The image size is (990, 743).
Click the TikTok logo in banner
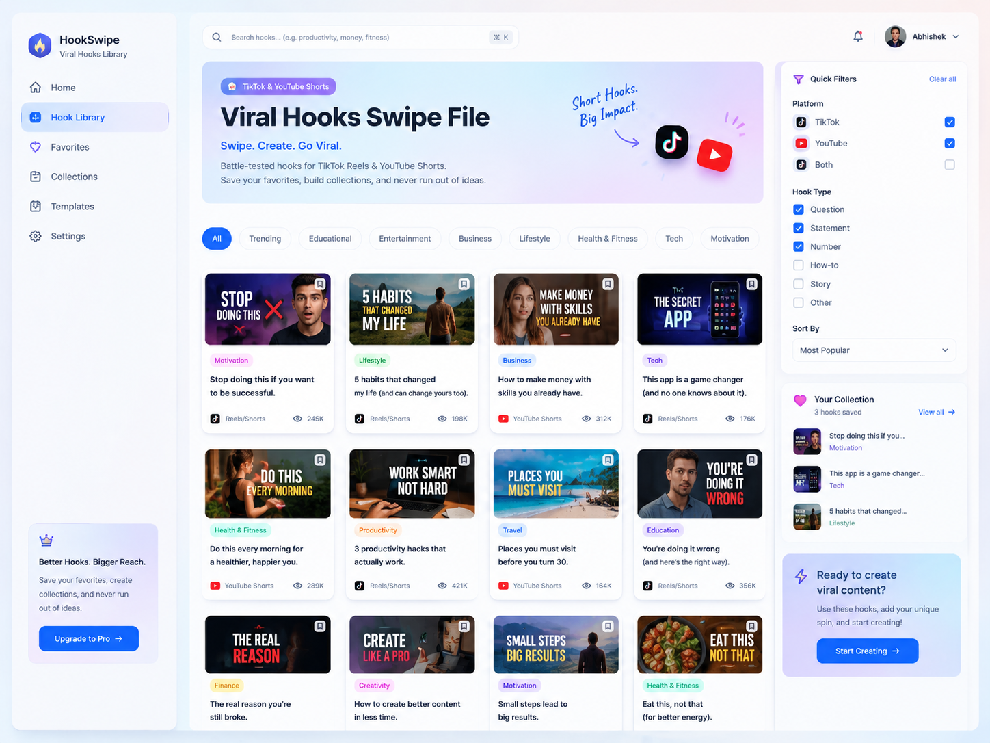point(671,142)
